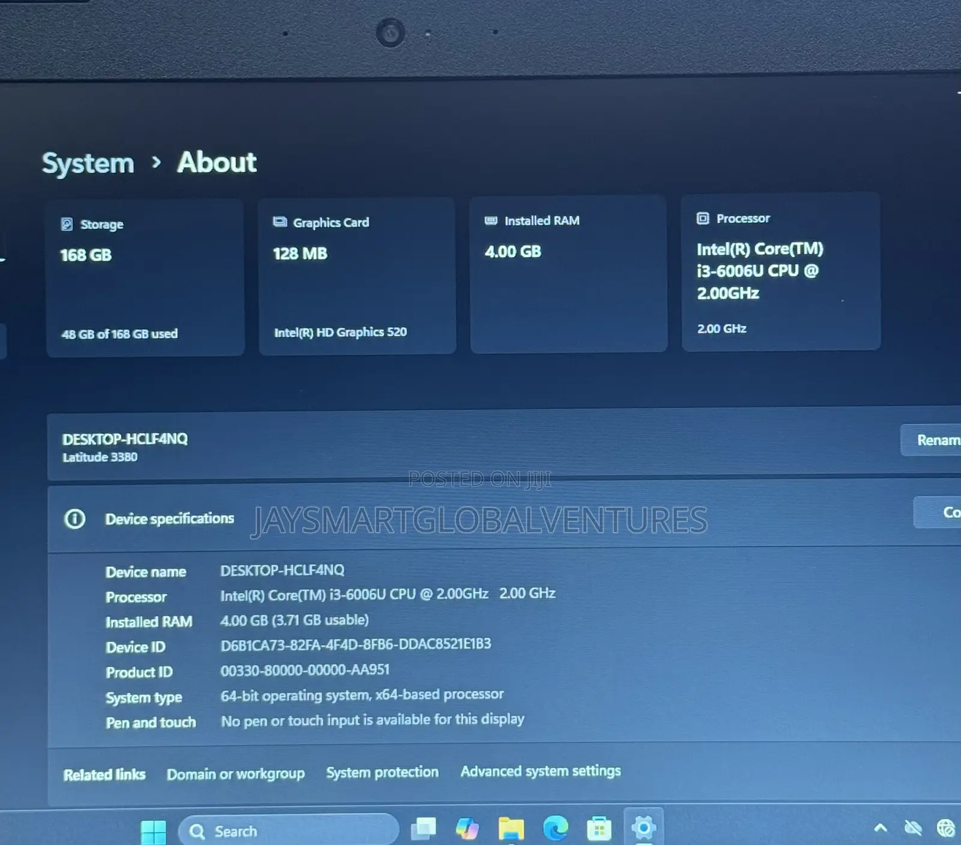
Task: Open the Processor tile
Action: click(x=781, y=271)
